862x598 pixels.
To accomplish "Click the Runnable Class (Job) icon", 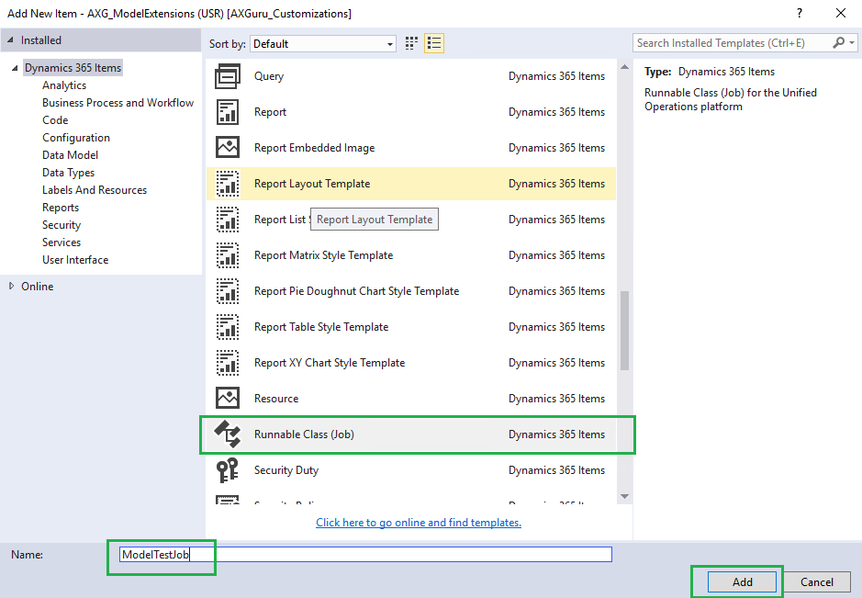I will (227, 434).
